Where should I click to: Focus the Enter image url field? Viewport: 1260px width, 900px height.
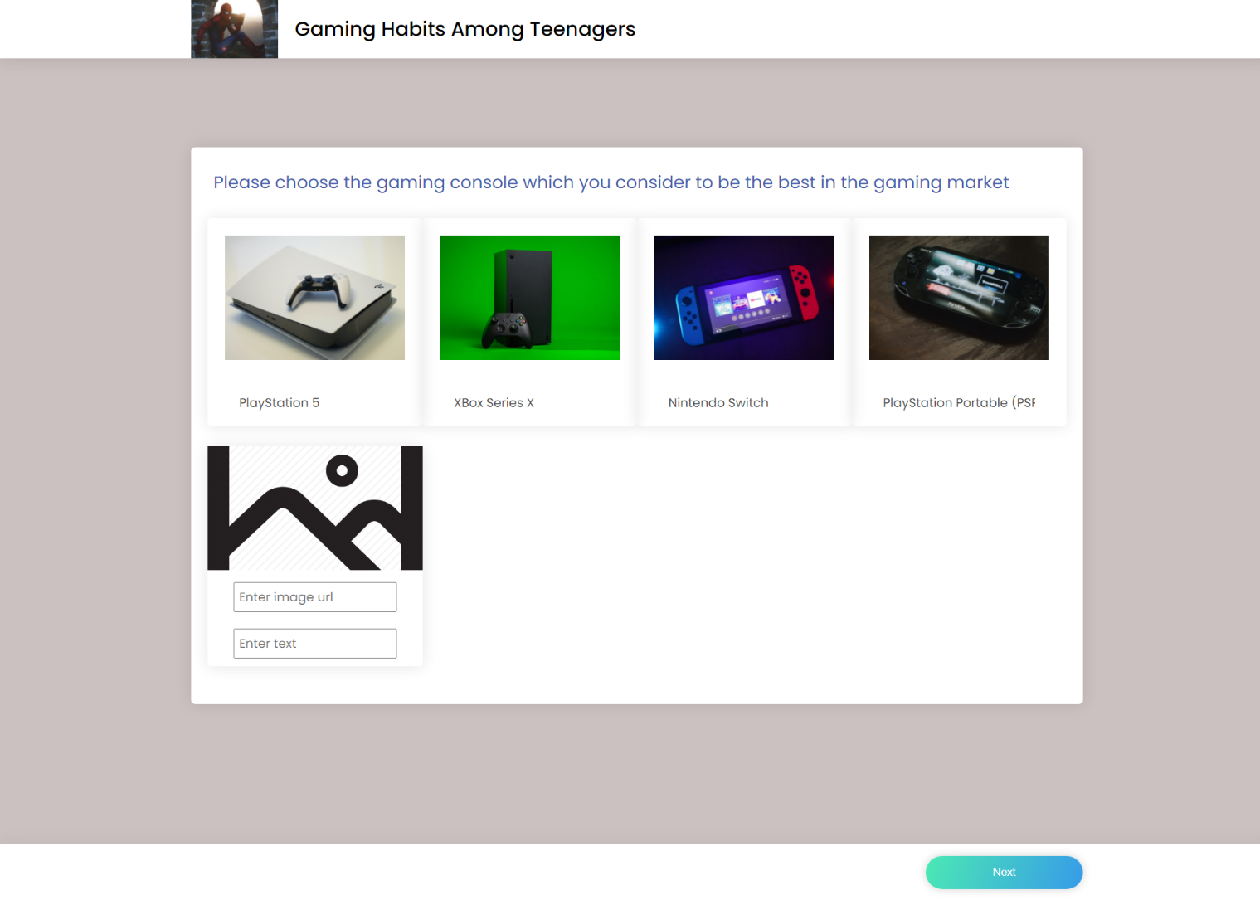(315, 597)
